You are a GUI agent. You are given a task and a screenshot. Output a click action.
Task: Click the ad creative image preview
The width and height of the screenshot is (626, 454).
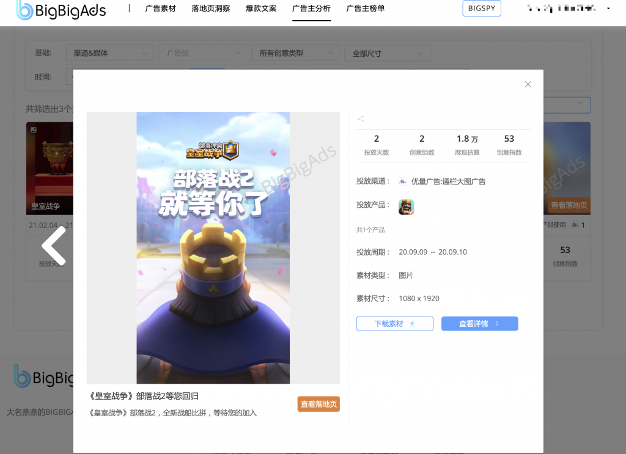click(213, 247)
